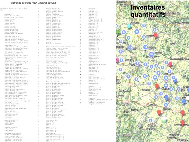Click the 'Crib à Saint-Antonin' entry
The image size is (189, 142).
[x=54, y=29]
